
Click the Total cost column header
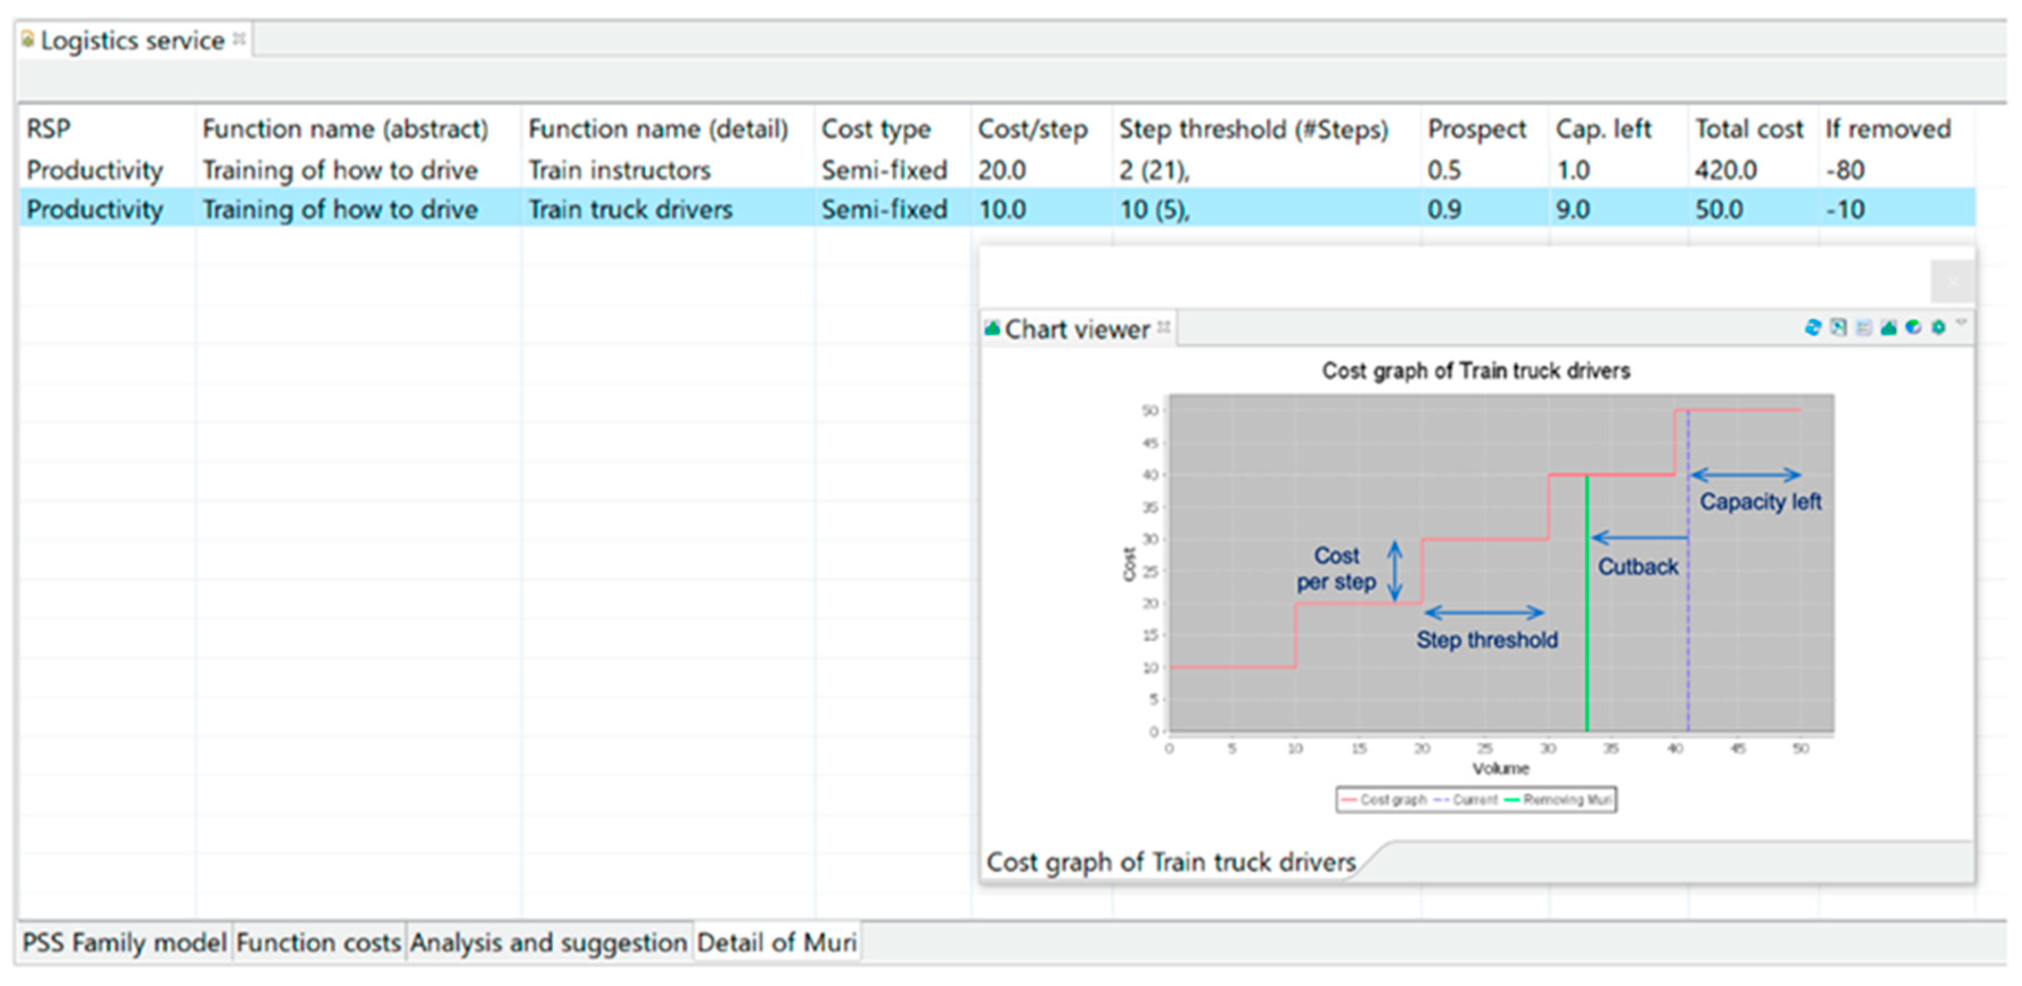[x=1749, y=129]
